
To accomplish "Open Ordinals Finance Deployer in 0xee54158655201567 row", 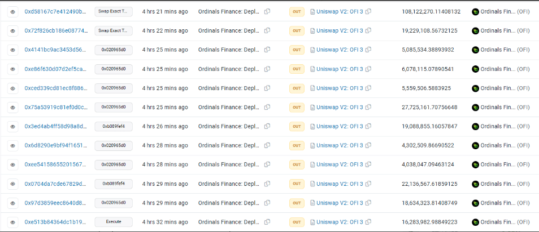I will 229,164.
